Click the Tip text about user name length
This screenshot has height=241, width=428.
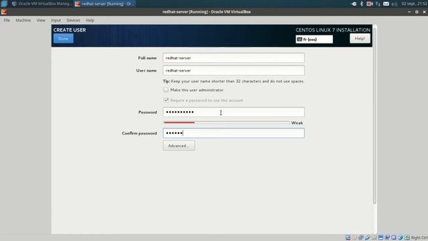[x=233, y=81]
